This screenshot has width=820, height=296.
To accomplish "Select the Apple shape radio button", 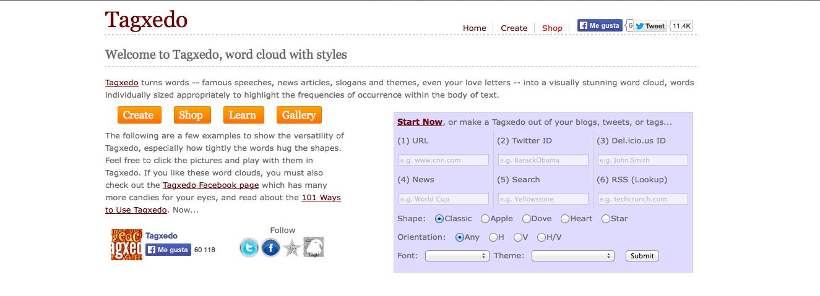I will [485, 219].
